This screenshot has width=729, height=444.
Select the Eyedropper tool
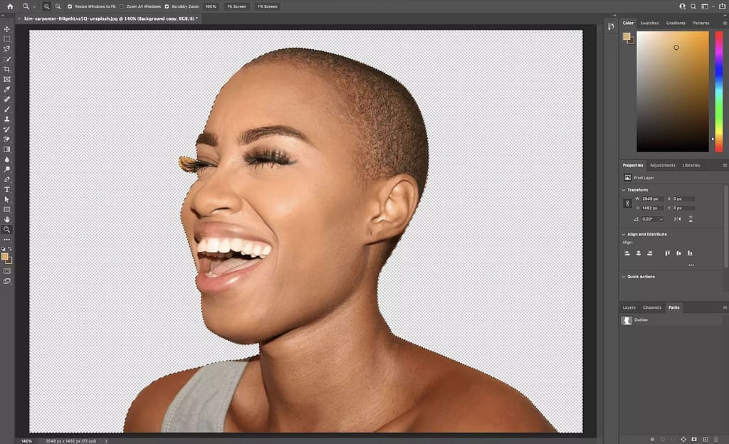[x=7, y=88]
